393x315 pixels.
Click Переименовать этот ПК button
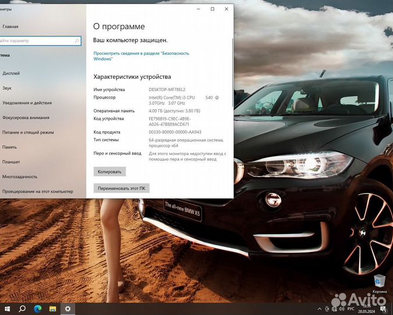point(122,188)
